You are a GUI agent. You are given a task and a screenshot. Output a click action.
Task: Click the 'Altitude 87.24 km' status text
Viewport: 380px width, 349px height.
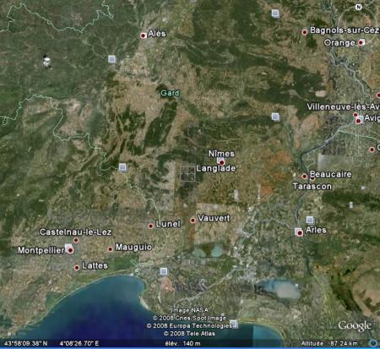[329, 343]
